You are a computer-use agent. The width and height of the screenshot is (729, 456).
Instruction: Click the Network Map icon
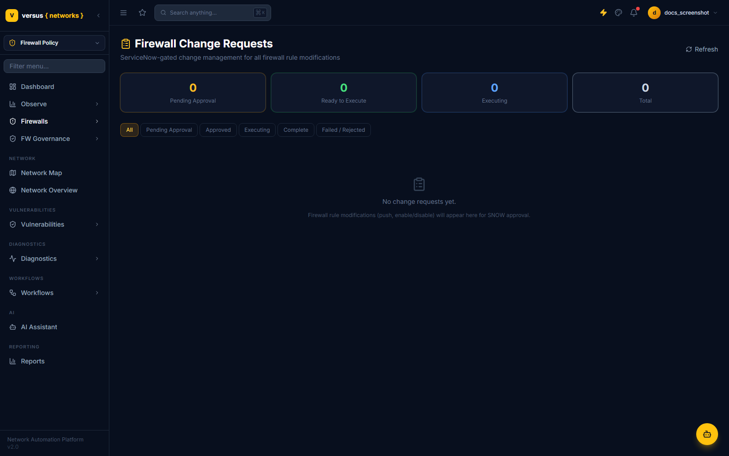(13, 173)
